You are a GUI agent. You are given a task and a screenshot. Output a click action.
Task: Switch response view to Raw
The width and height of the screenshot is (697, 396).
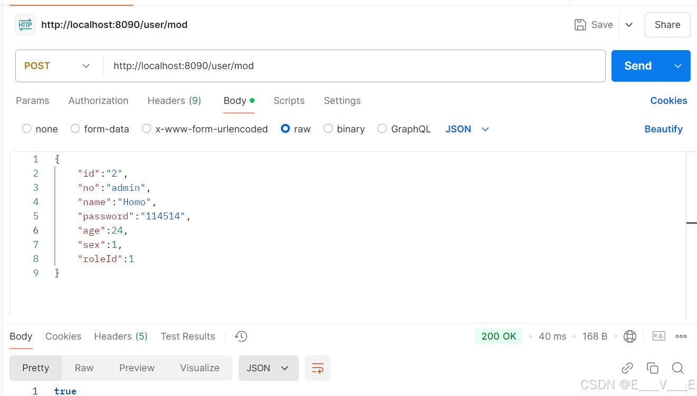tap(84, 368)
